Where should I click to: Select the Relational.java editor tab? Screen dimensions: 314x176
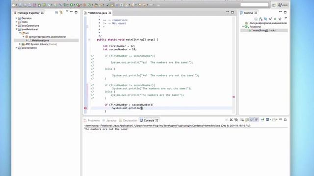[98, 13]
